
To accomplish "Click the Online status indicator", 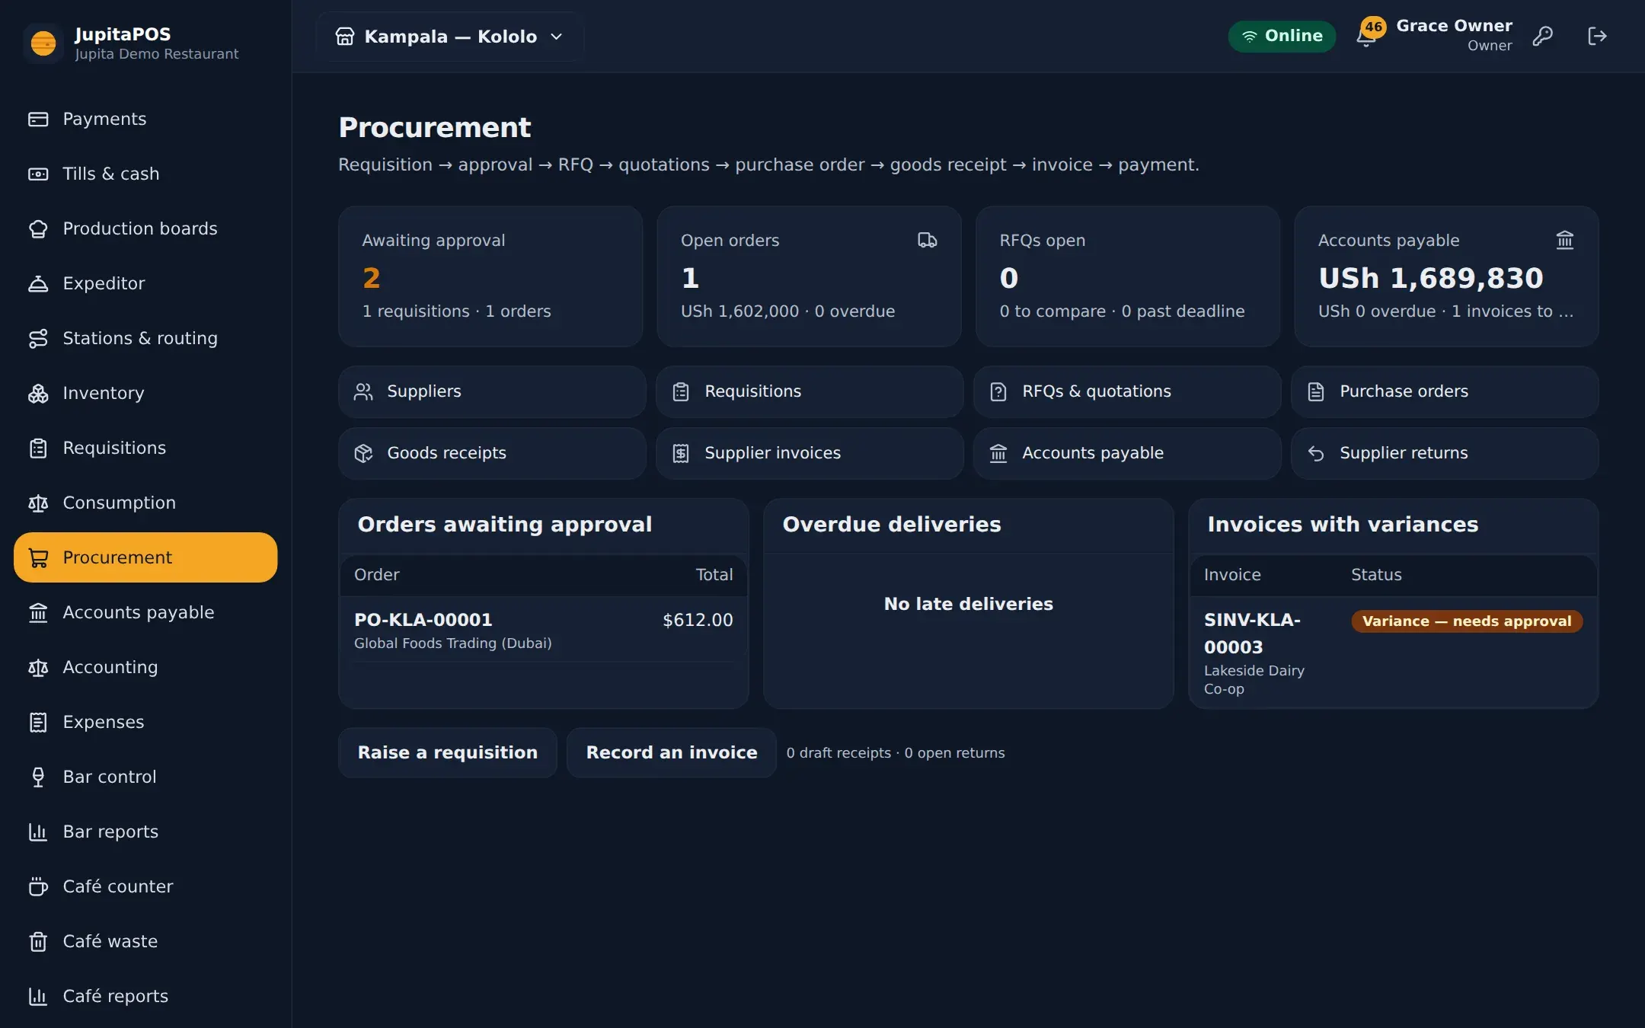I will pos(1282,36).
